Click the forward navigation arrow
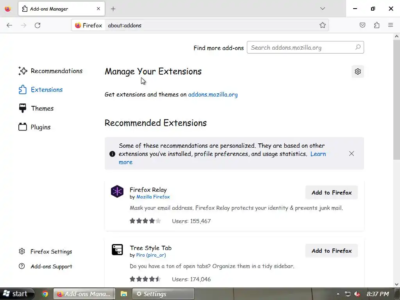This screenshot has width=400, height=300. coord(23,25)
